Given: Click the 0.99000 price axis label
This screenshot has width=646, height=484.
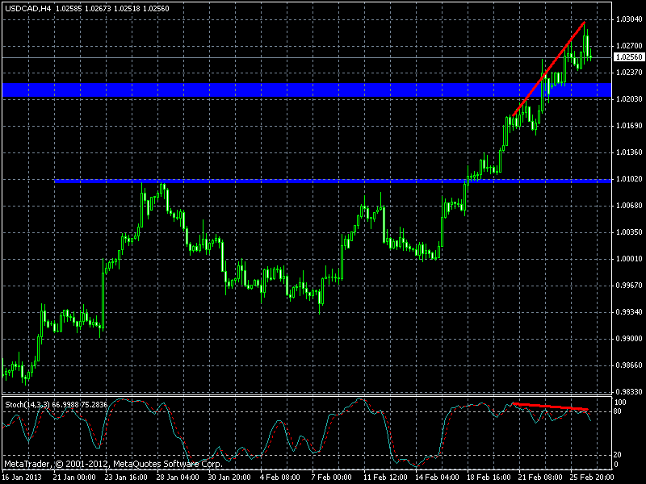Looking at the screenshot, I should tap(630, 339).
